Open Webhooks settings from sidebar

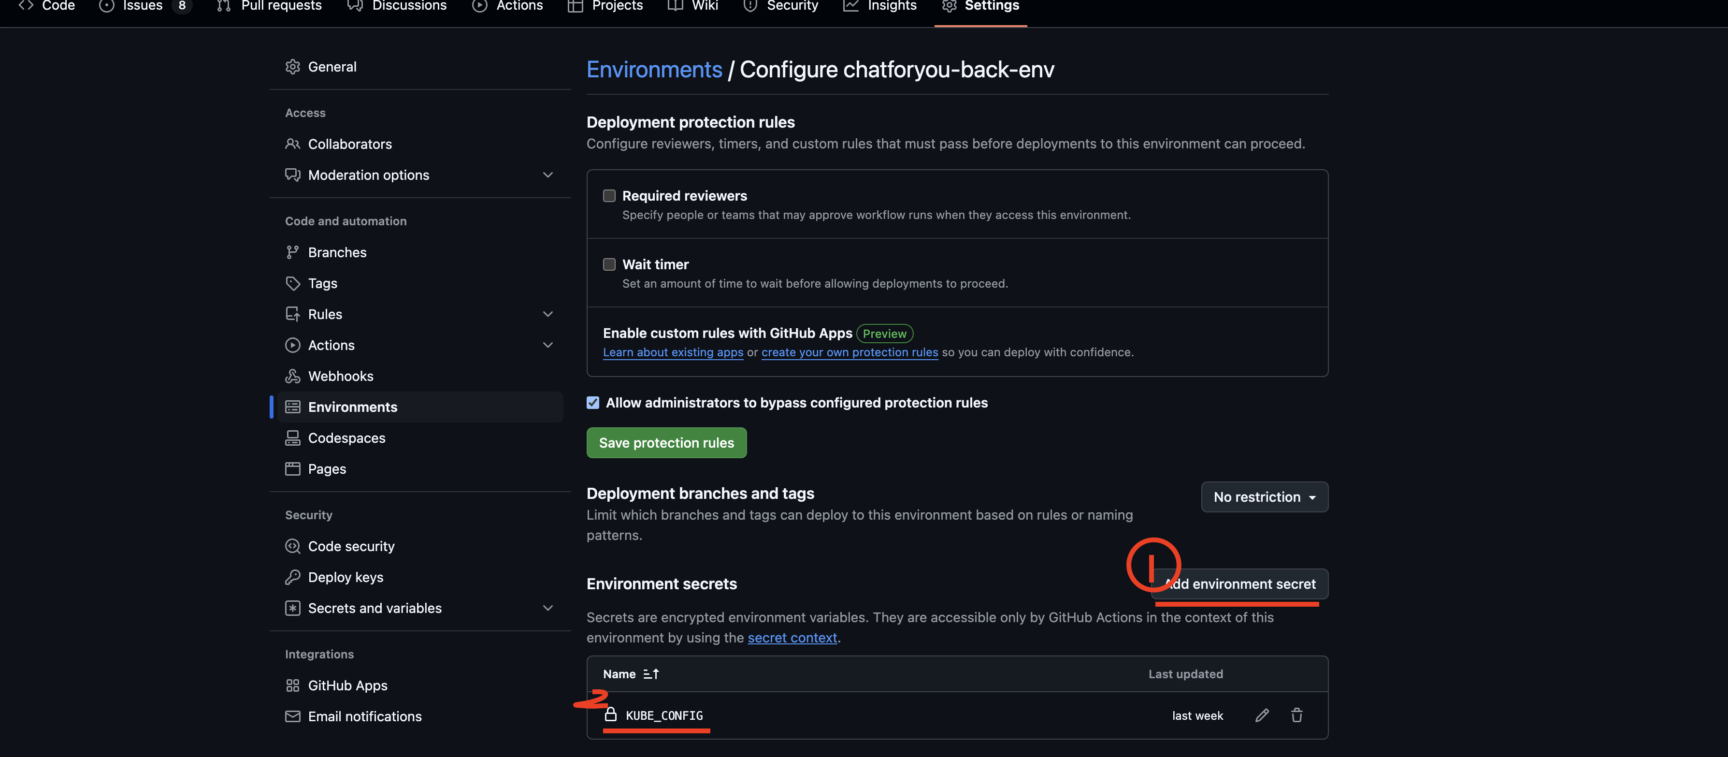(x=340, y=376)
